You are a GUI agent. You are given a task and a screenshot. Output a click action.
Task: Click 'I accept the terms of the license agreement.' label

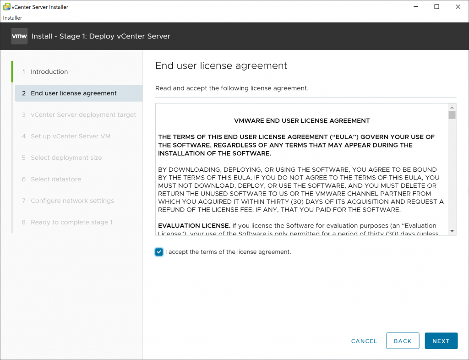[x=228, y=252]
